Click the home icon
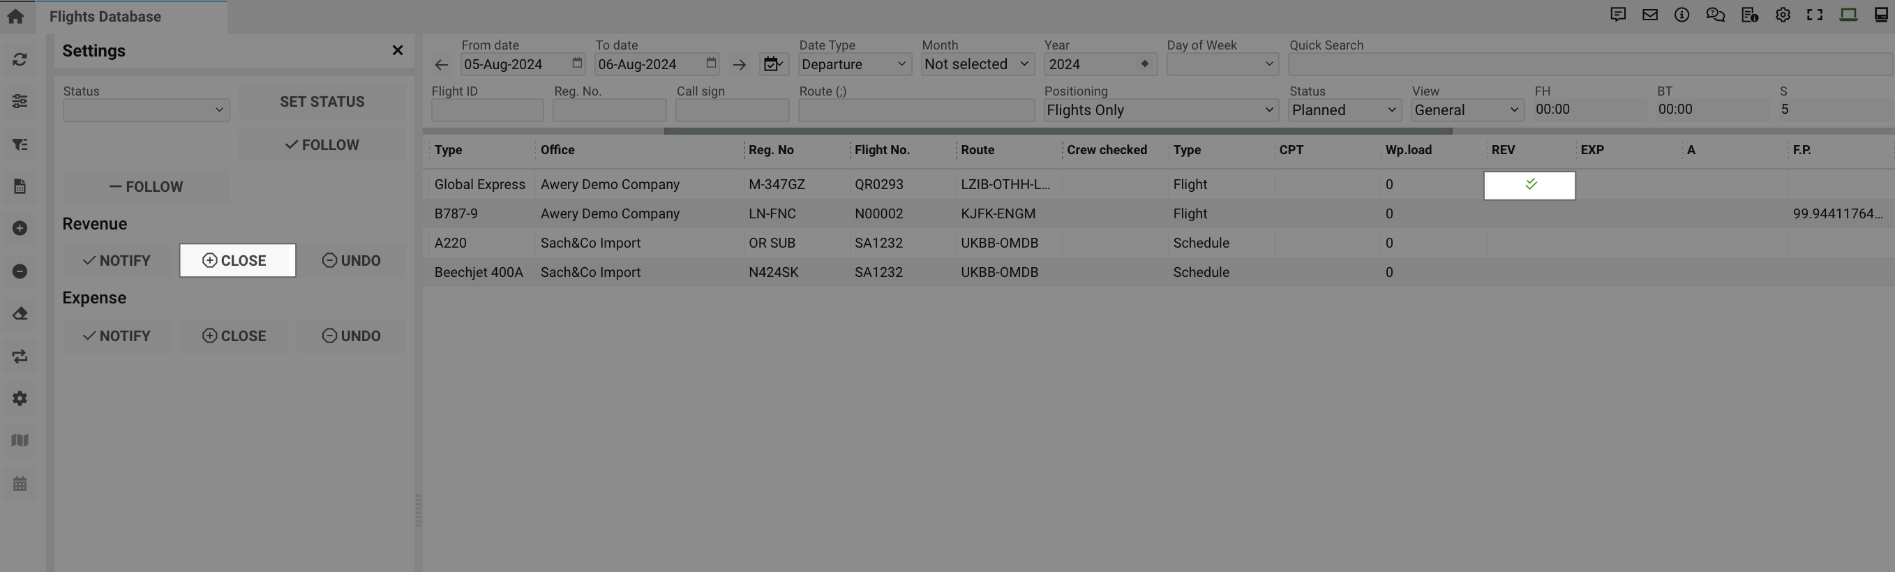The width and height of the screenshot is (1895, 572). (15, 16)
